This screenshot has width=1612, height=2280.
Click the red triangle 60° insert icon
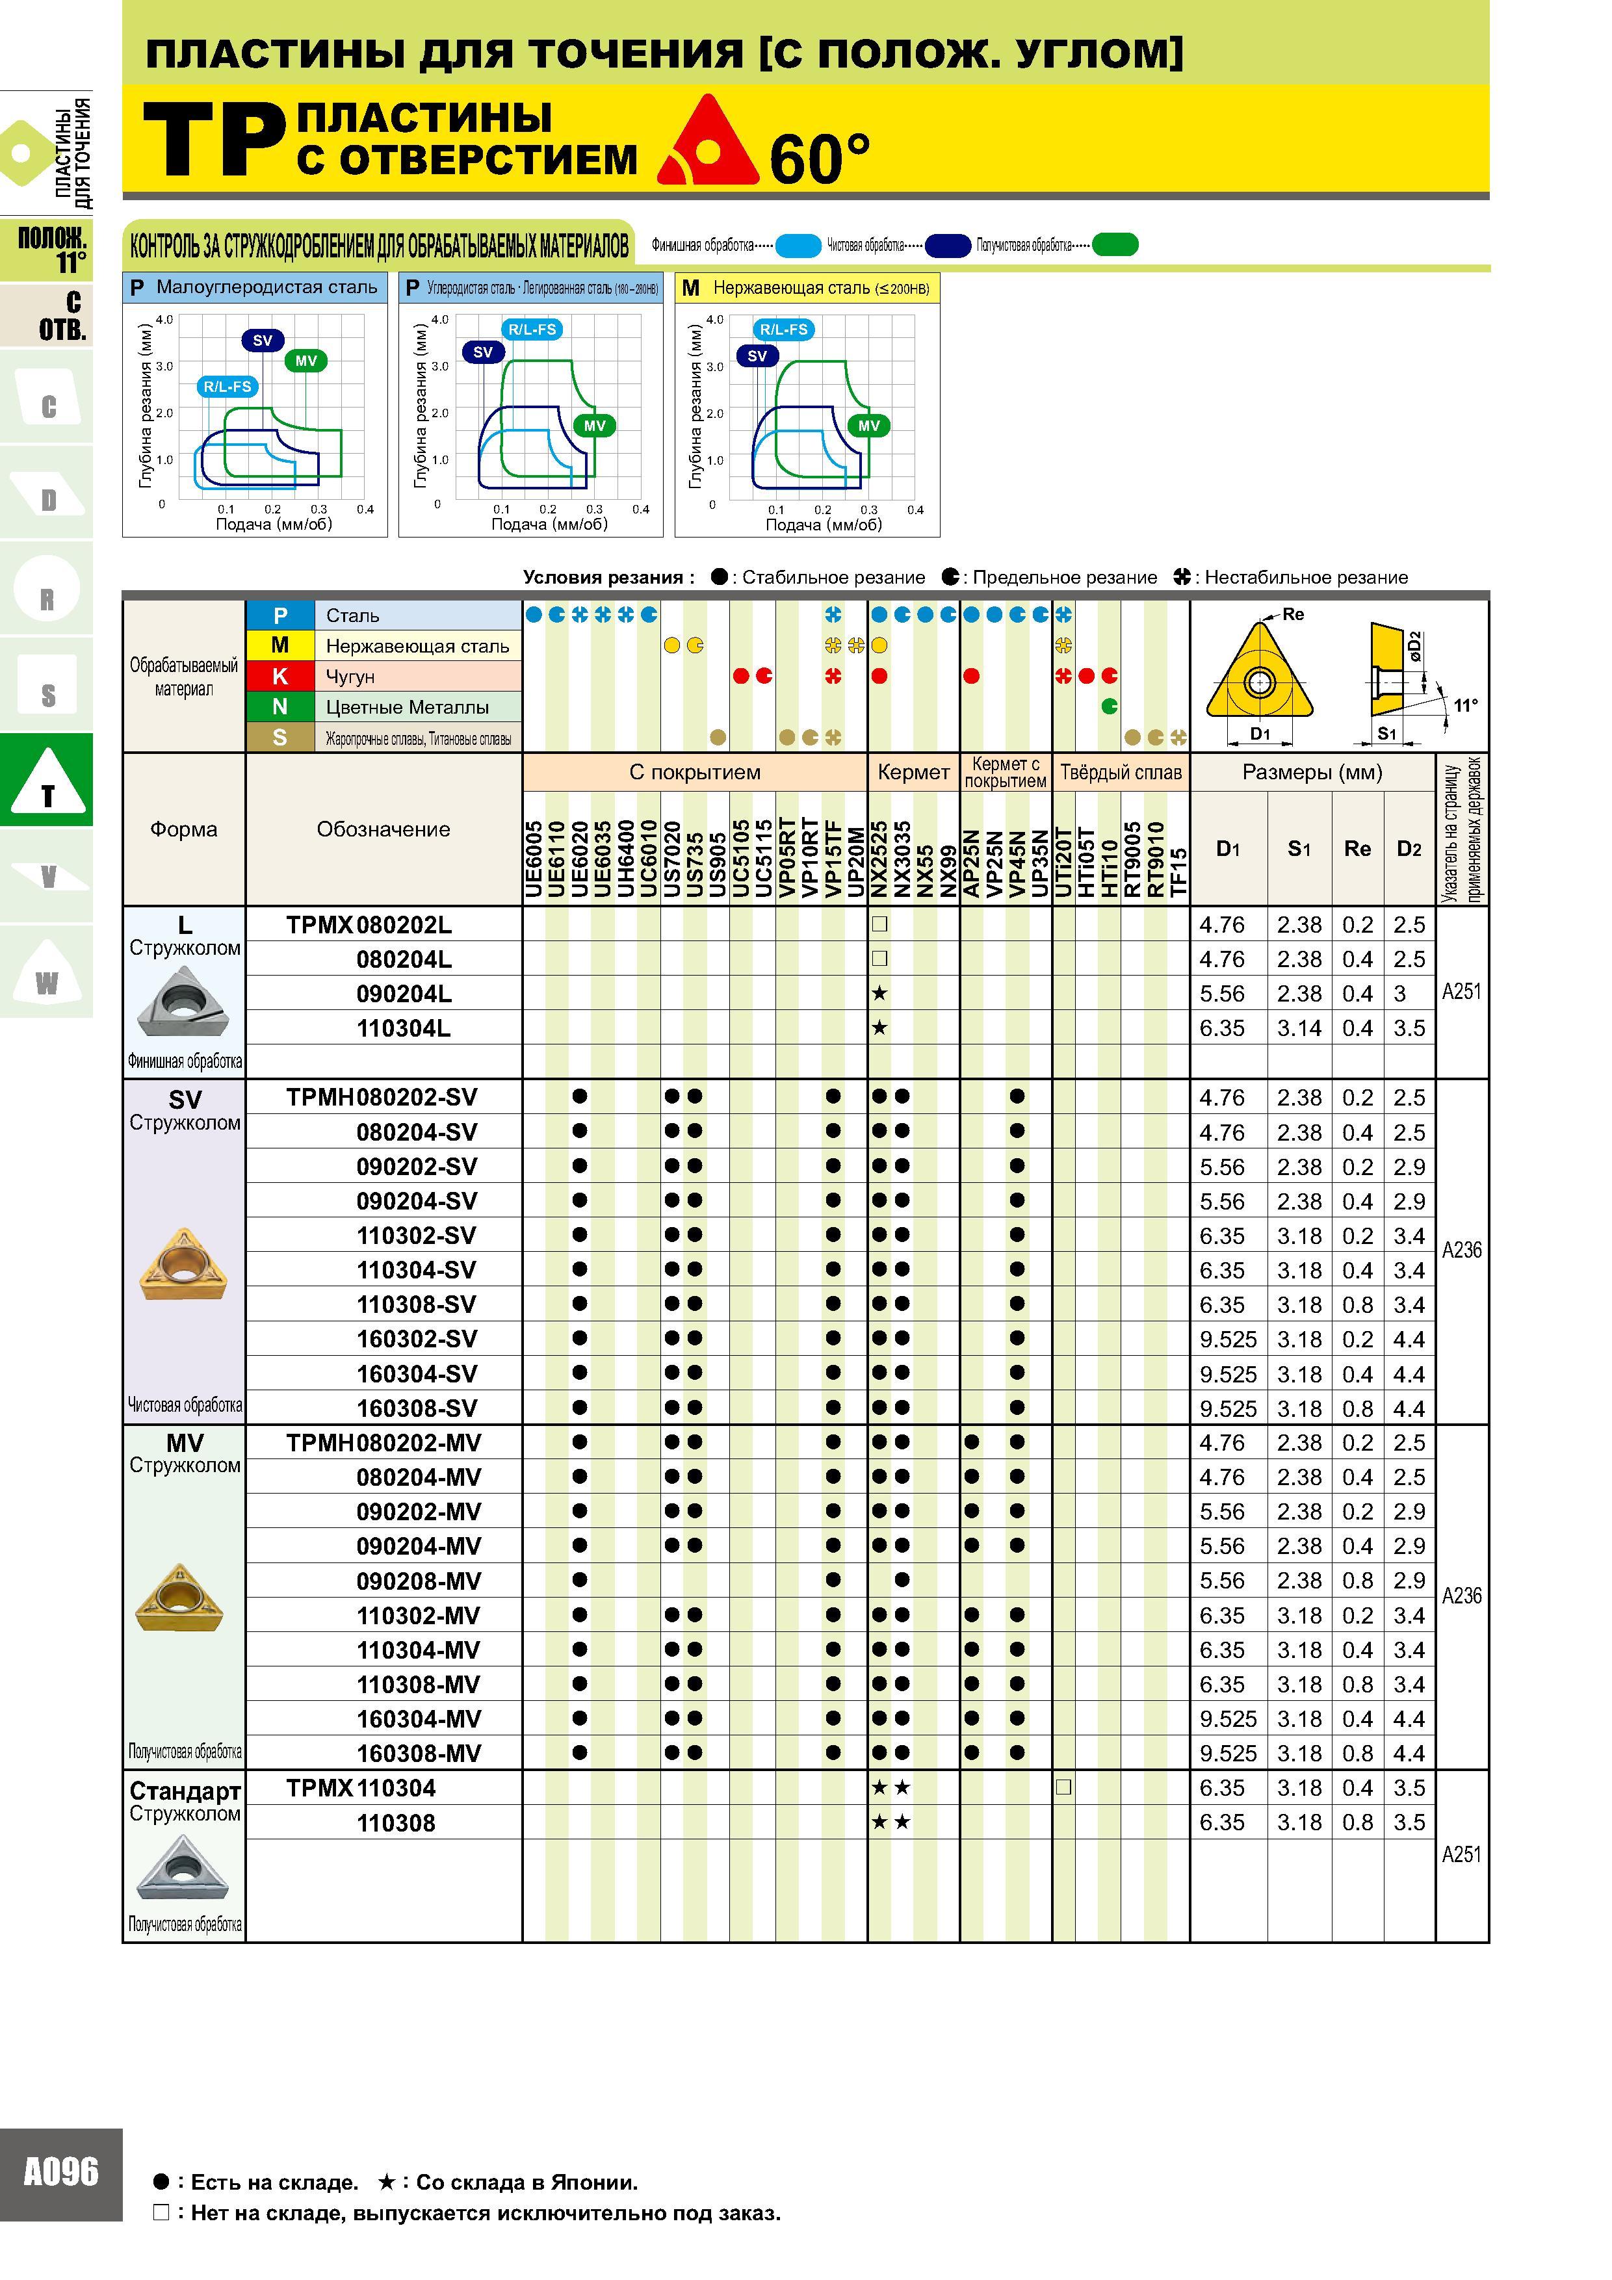(x=707, y=140)
